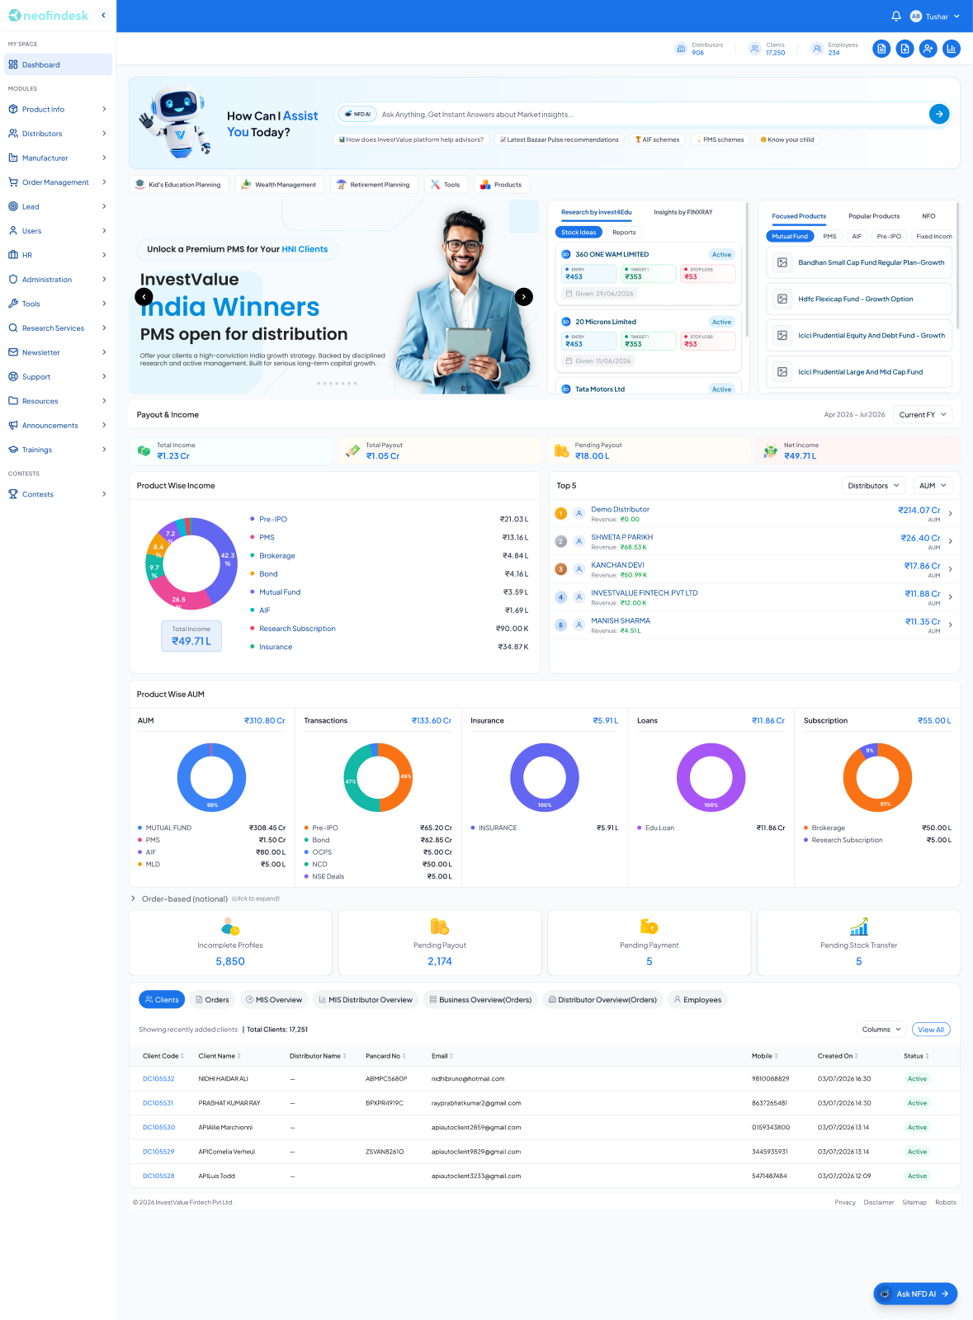
Task: Click Kid's Education Planning button
Action: (178, 185)
